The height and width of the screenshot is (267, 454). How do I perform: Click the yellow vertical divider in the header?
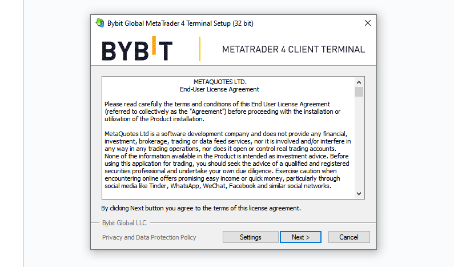click(200, 49)
